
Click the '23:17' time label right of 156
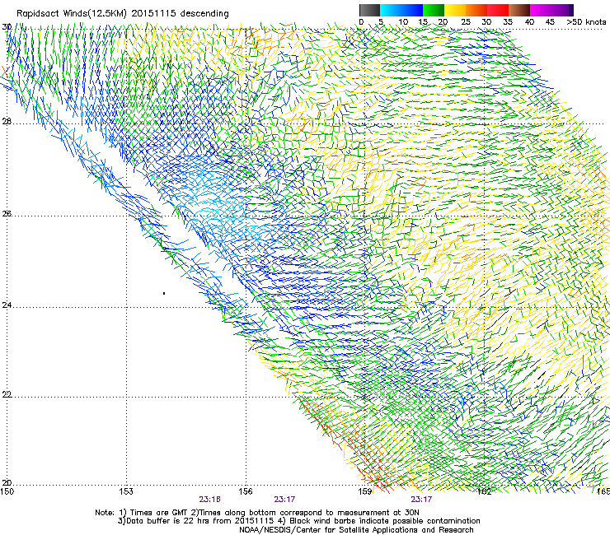[x=284, y=500]
